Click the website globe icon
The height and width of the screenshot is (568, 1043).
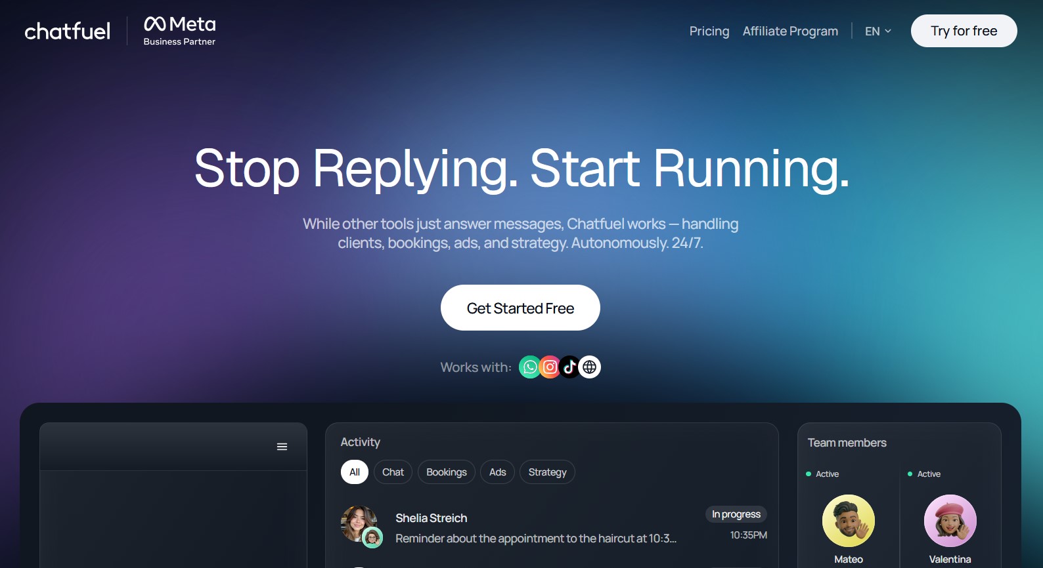coord(590,367)
